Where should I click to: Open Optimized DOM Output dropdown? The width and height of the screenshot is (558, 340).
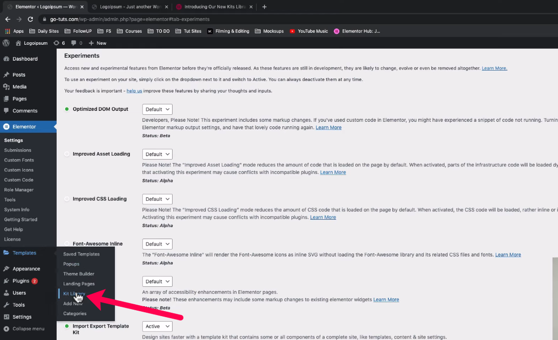tap(157, 109)
